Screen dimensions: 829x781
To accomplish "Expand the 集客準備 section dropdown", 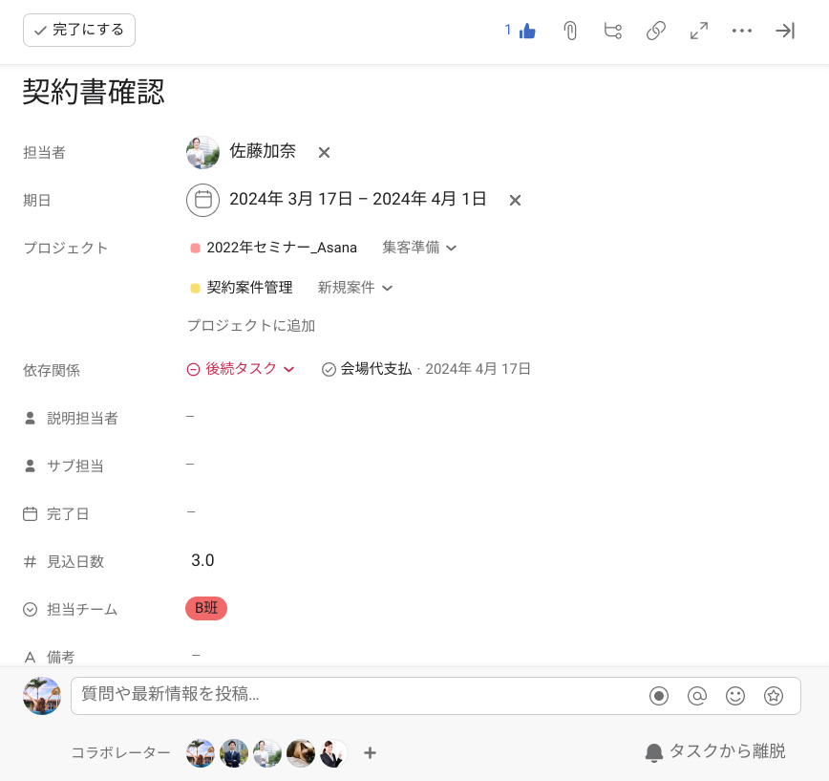I will [419, 248].
